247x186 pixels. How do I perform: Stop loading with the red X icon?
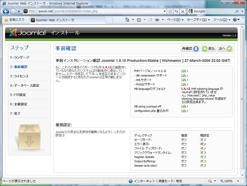tap(183, 11)
